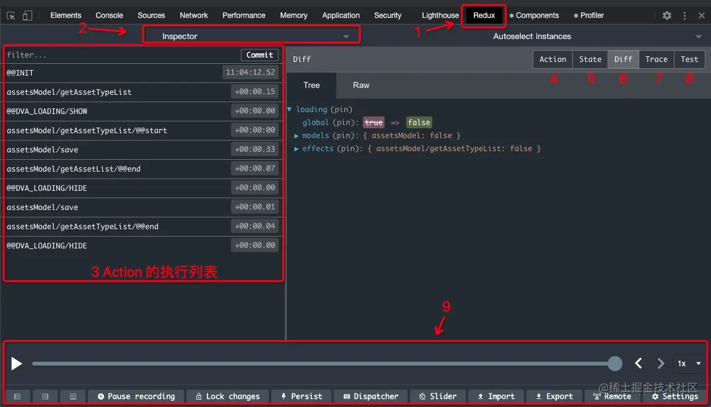
Task: Open DevTools settings gear in top right
Action: click(668, 15)
